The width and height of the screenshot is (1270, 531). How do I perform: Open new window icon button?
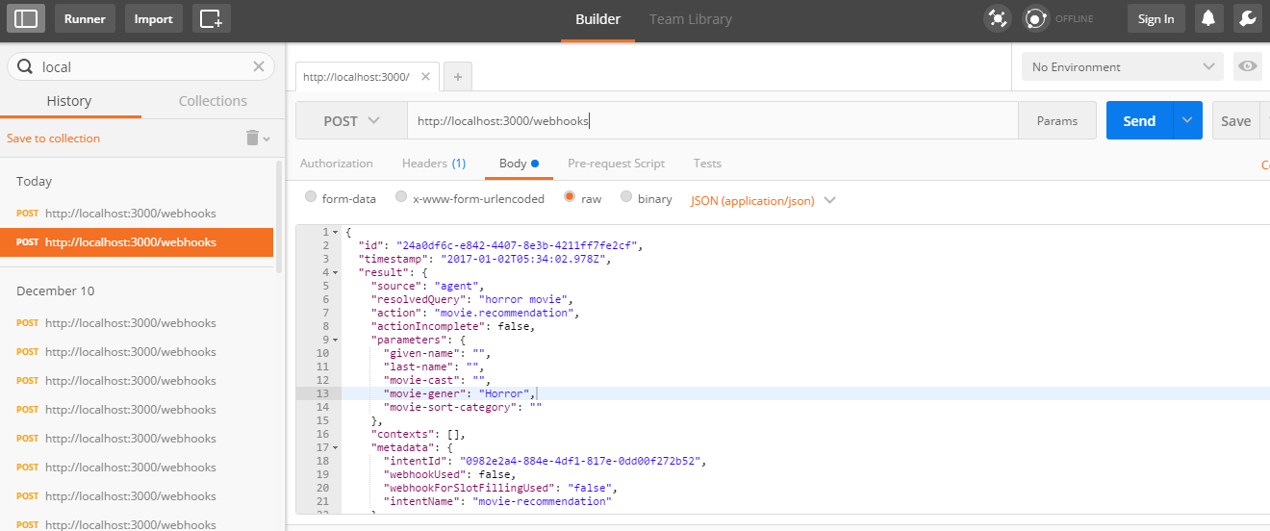(x=211, y=18)
